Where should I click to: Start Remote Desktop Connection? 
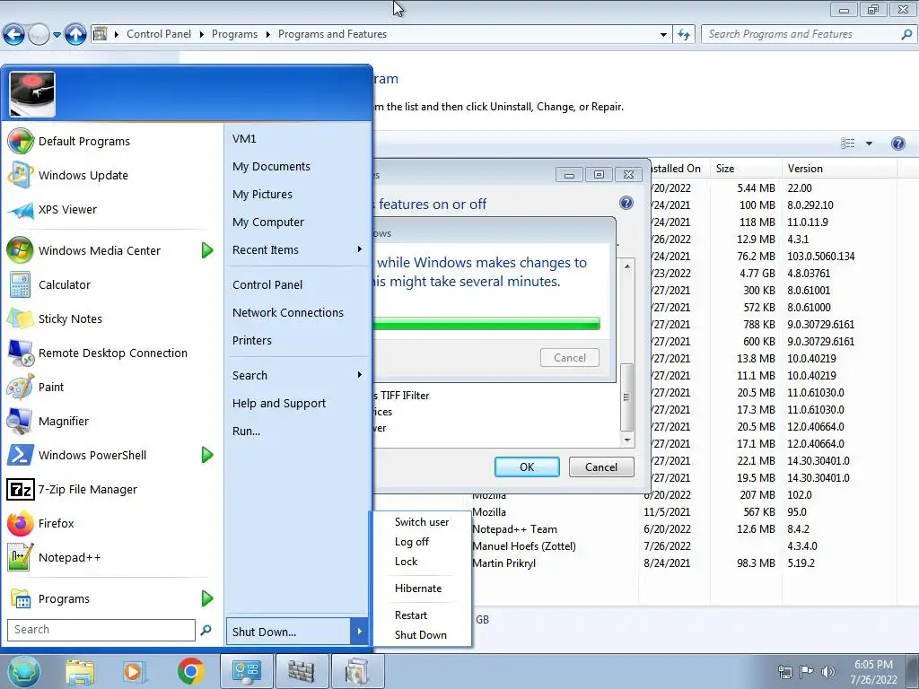(x=112, y=353)
